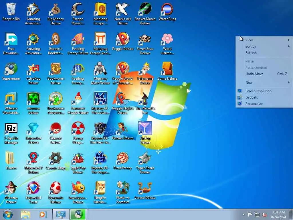
Task: Select the Rocket Mania Deluxe shortcut
Action: [x=145, y=13]
